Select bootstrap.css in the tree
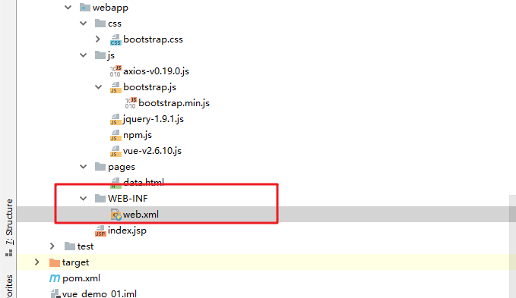Image resolution: width=516 pixels, height=298 pixels. tap(153, 39)
